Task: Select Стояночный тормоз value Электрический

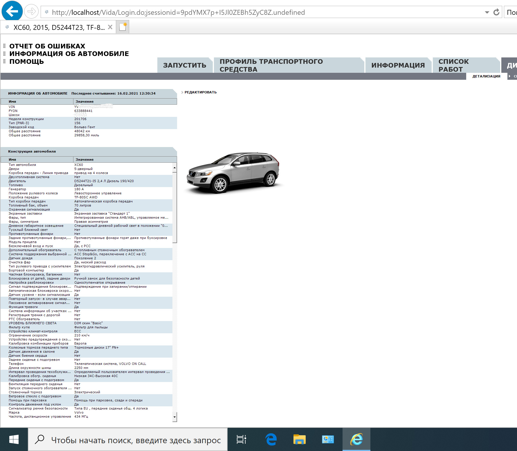Action: pyautogui.click(x=87, y=392)
